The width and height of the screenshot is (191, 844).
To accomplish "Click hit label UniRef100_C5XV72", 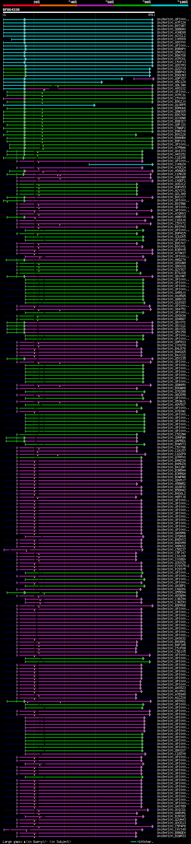I will click(x=171, y=223).
